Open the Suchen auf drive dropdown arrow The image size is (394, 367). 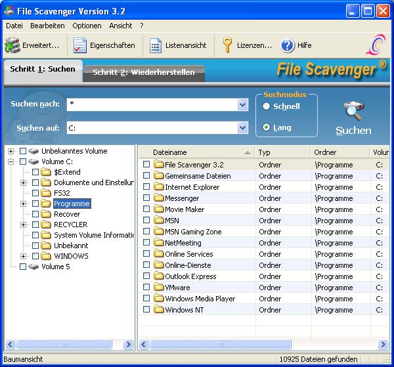tap(242, 128)
